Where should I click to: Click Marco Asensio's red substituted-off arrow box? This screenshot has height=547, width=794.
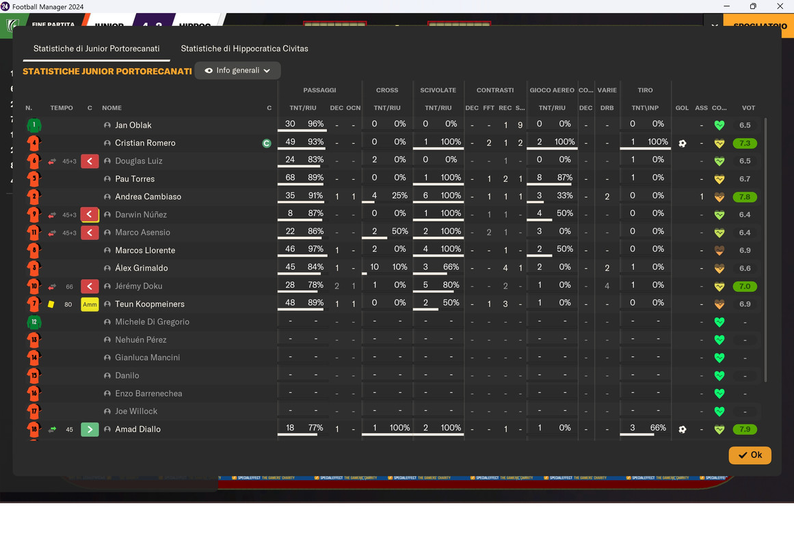tap(90, 232)
